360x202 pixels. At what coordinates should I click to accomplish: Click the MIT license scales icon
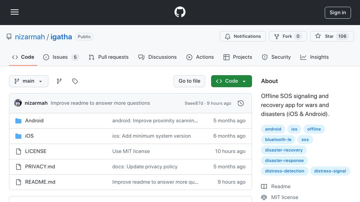pyautogui.click(x=264, y=197)
